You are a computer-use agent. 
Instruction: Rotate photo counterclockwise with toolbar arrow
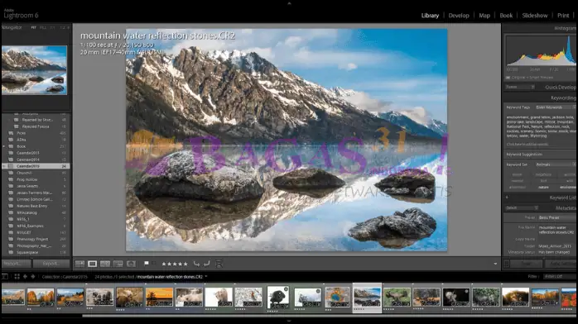pos(196,264)
